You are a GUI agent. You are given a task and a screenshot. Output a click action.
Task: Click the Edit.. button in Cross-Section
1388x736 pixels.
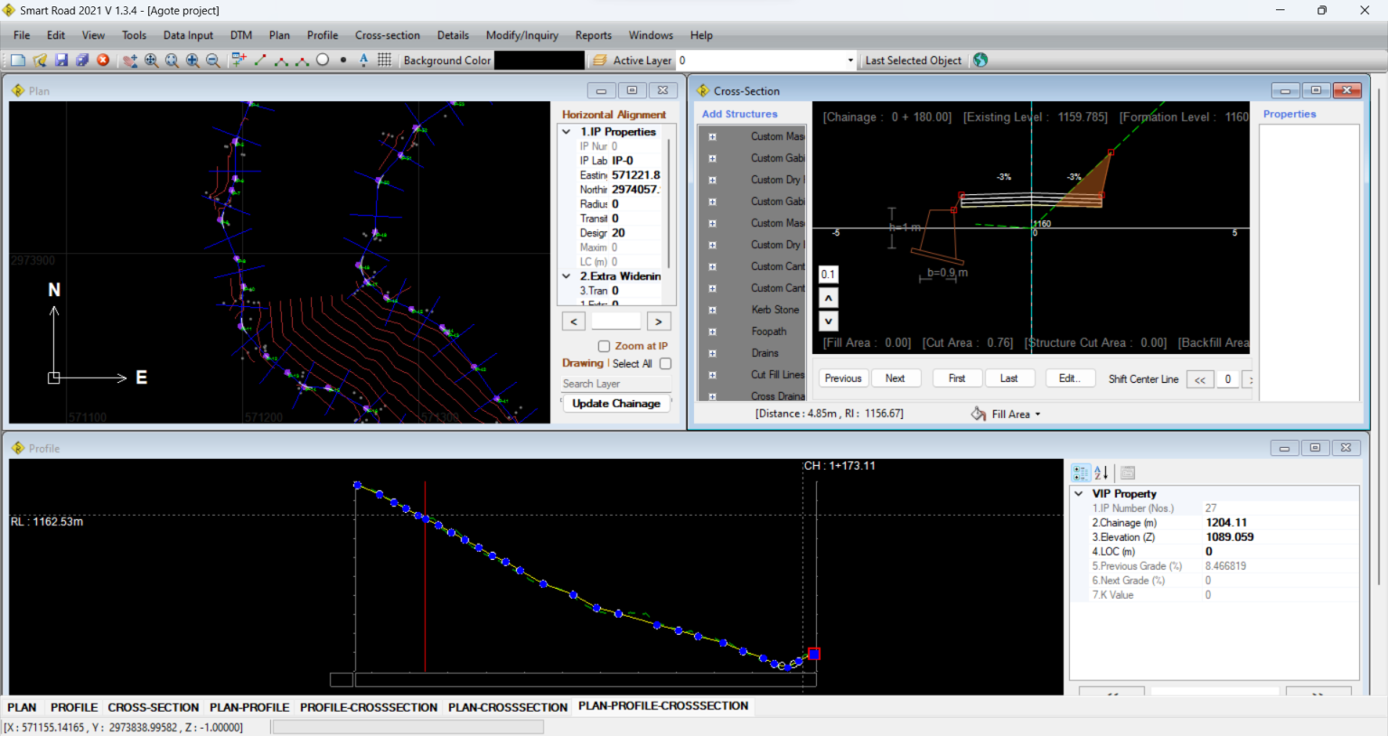1070,378
